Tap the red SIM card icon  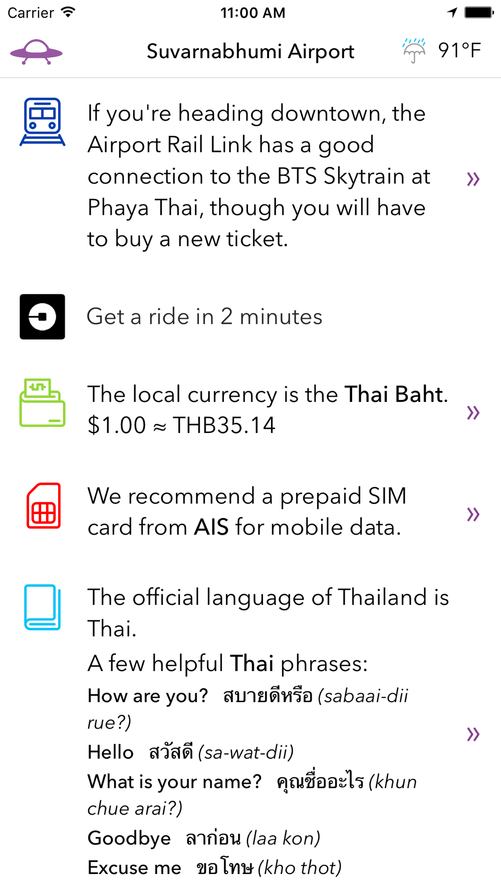[44, 506]
